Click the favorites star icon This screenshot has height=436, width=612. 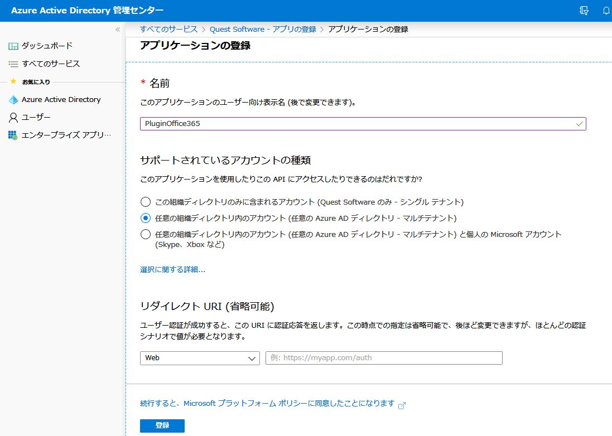(x=13, y=81)
